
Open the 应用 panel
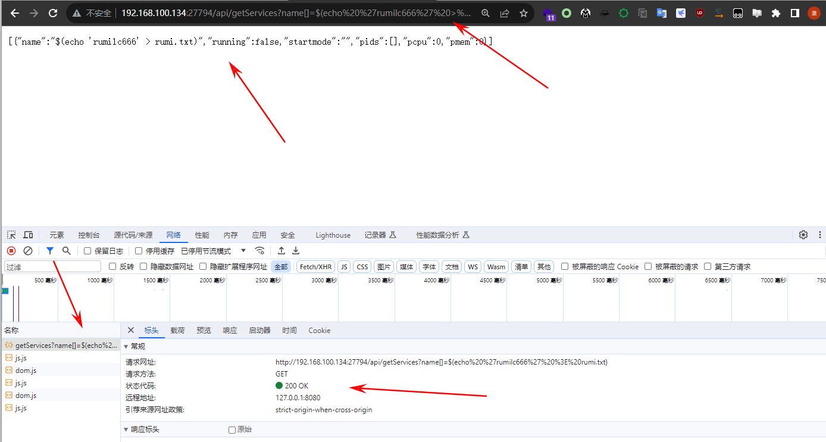pos(259,235)
